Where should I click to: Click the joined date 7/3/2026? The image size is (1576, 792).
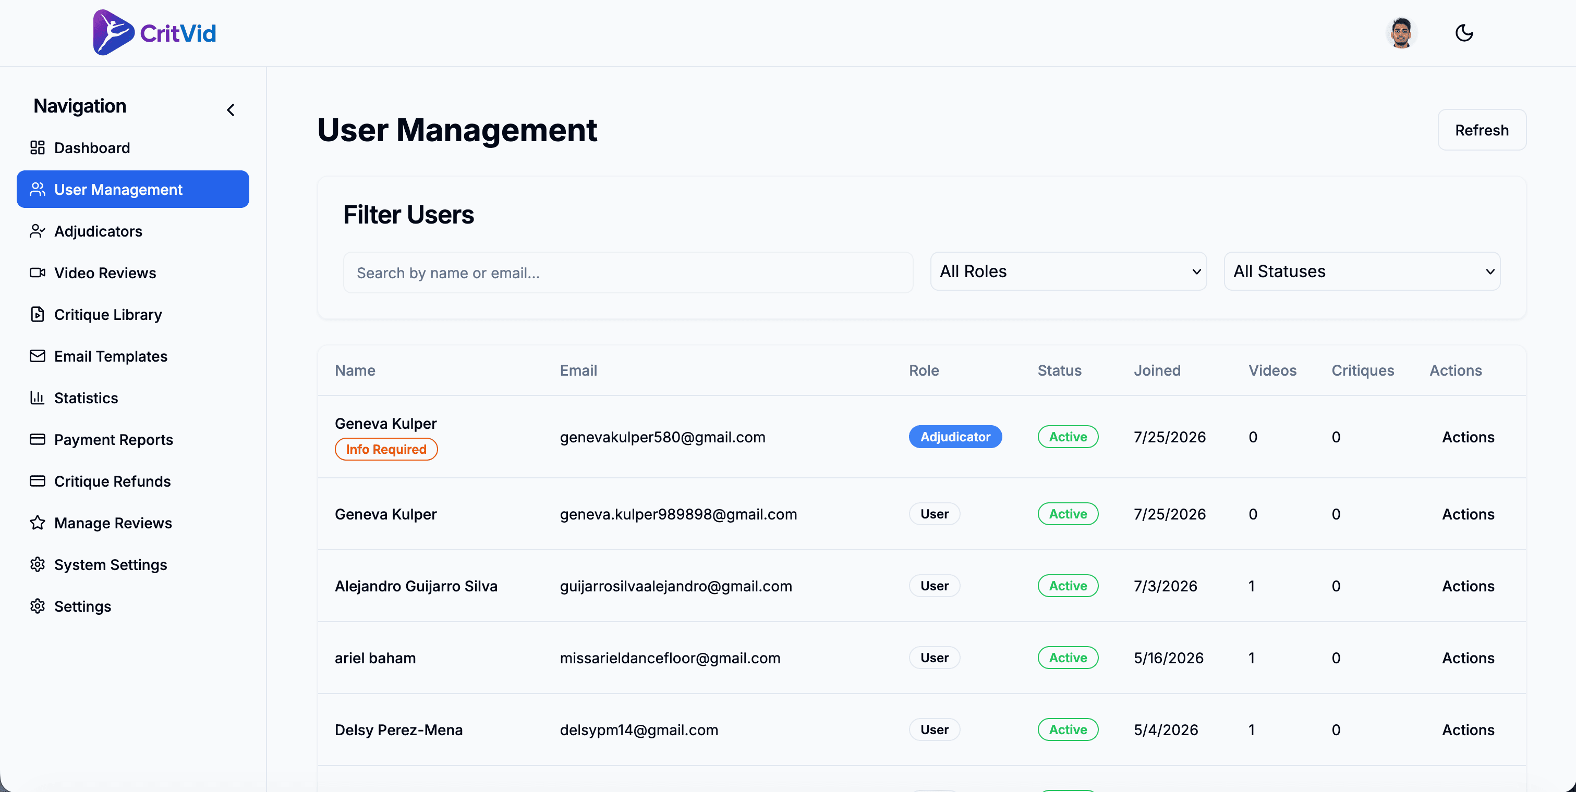pos(1165,586)
